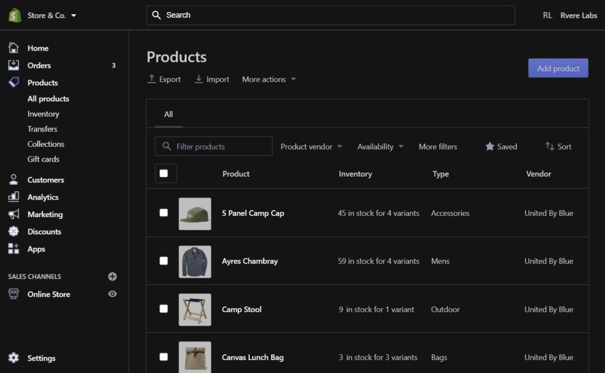Click the Discounts badge icon
The width and height of the screenshot is (605, 373).
(14, 231)
